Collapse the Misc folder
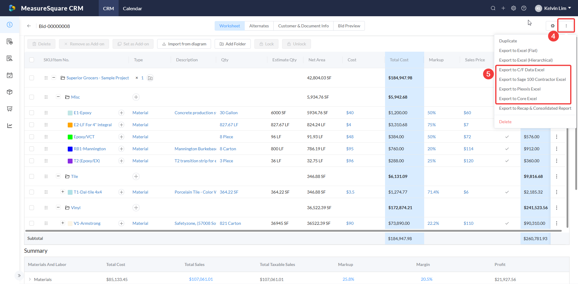Image resolution: width=578 pixels, height=284 pixels. (58, 97)
